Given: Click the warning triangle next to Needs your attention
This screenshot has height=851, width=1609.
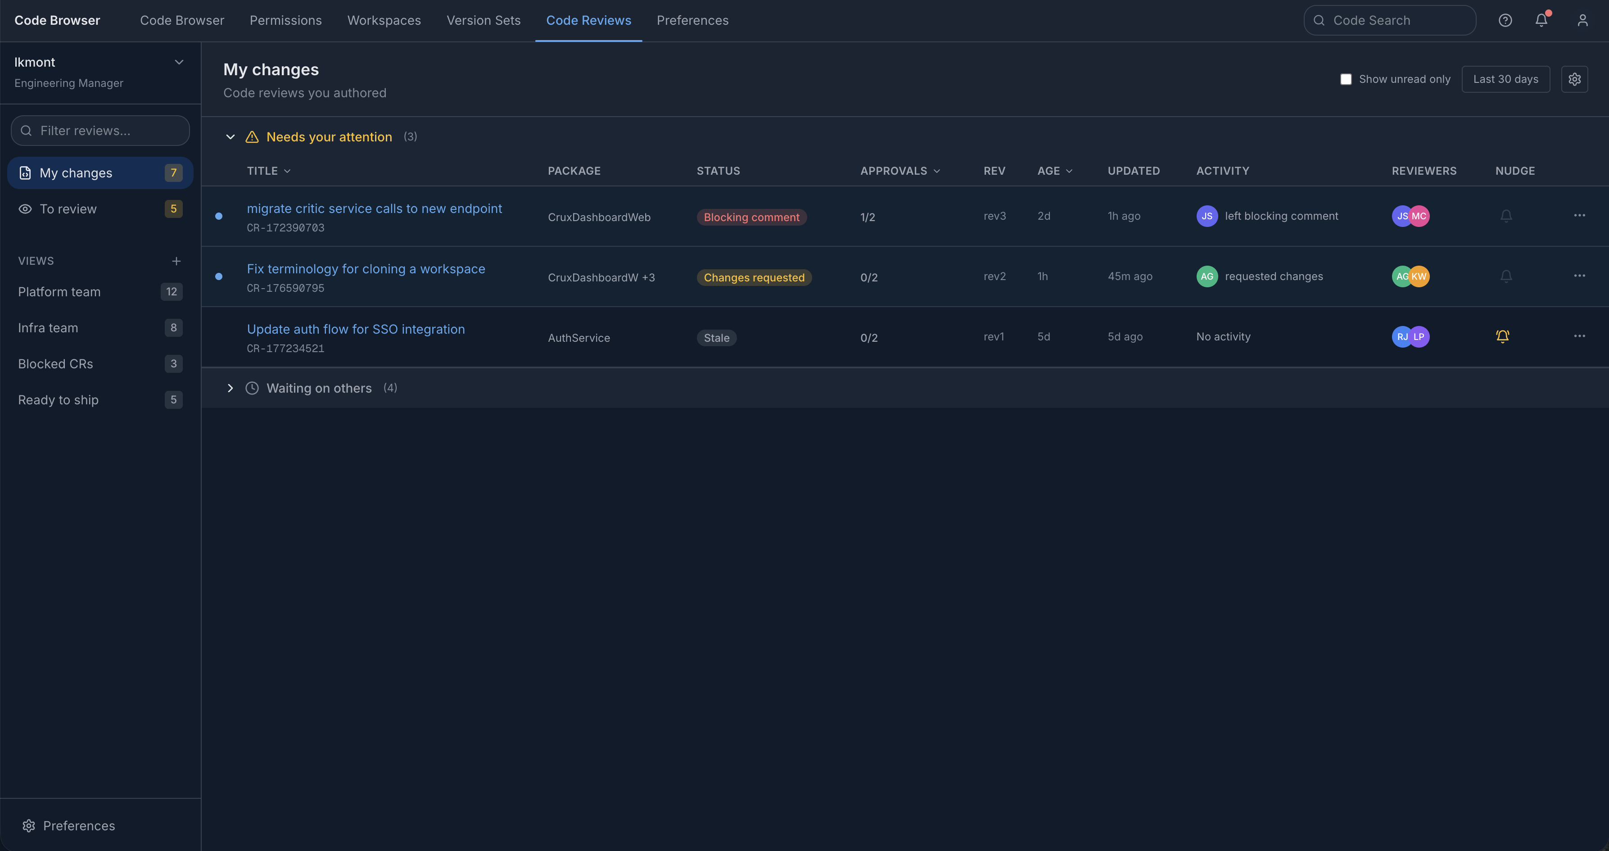Looking at the screenshot, I should (x=252, y=137).
